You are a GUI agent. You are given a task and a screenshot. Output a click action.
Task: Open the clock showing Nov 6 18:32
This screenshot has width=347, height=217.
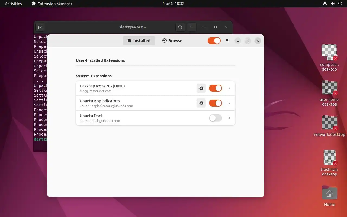pyautogui.click(x=173, y=4)
